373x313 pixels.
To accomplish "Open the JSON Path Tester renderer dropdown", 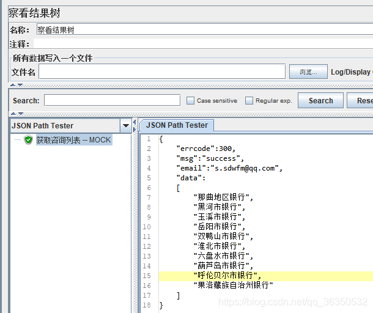I will (126, 125).
